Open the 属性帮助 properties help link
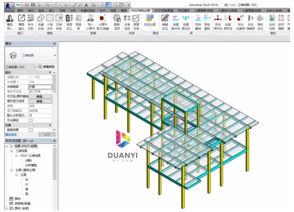The height and width of the screenshot is (212, 294). [x=11, y=134]
